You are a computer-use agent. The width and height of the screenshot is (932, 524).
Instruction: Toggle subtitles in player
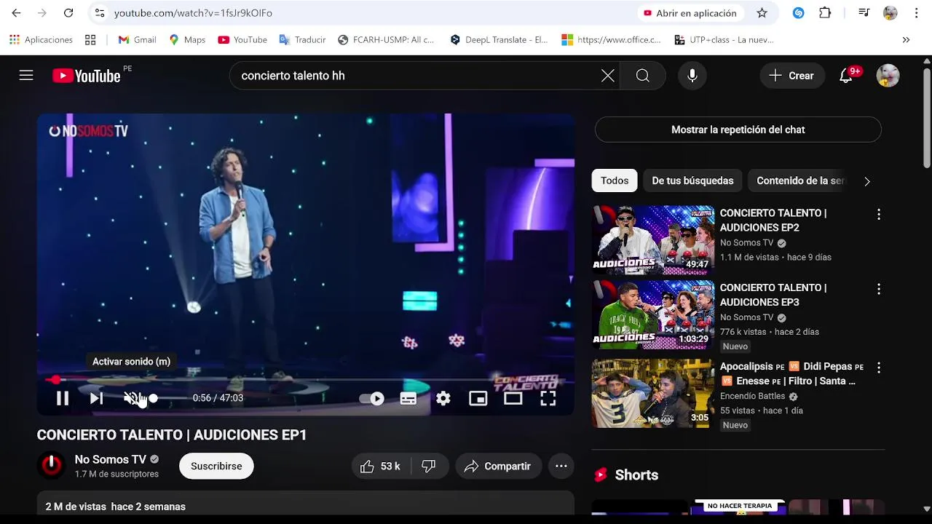(x=408, y=398)
